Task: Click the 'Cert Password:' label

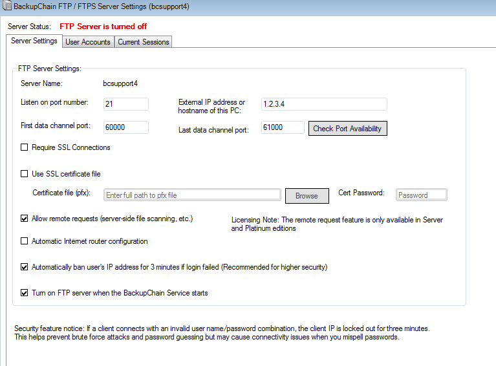Action: pos(361,193)
